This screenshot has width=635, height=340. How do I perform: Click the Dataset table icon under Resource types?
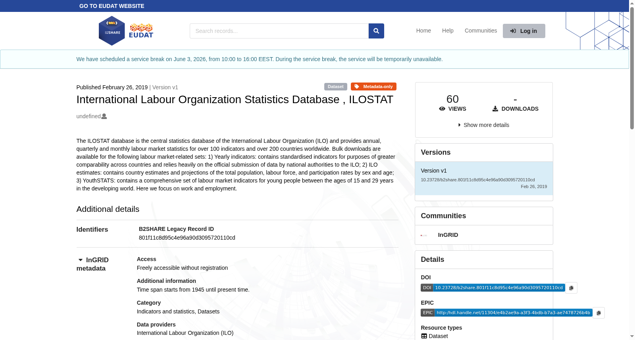[424, 336]
